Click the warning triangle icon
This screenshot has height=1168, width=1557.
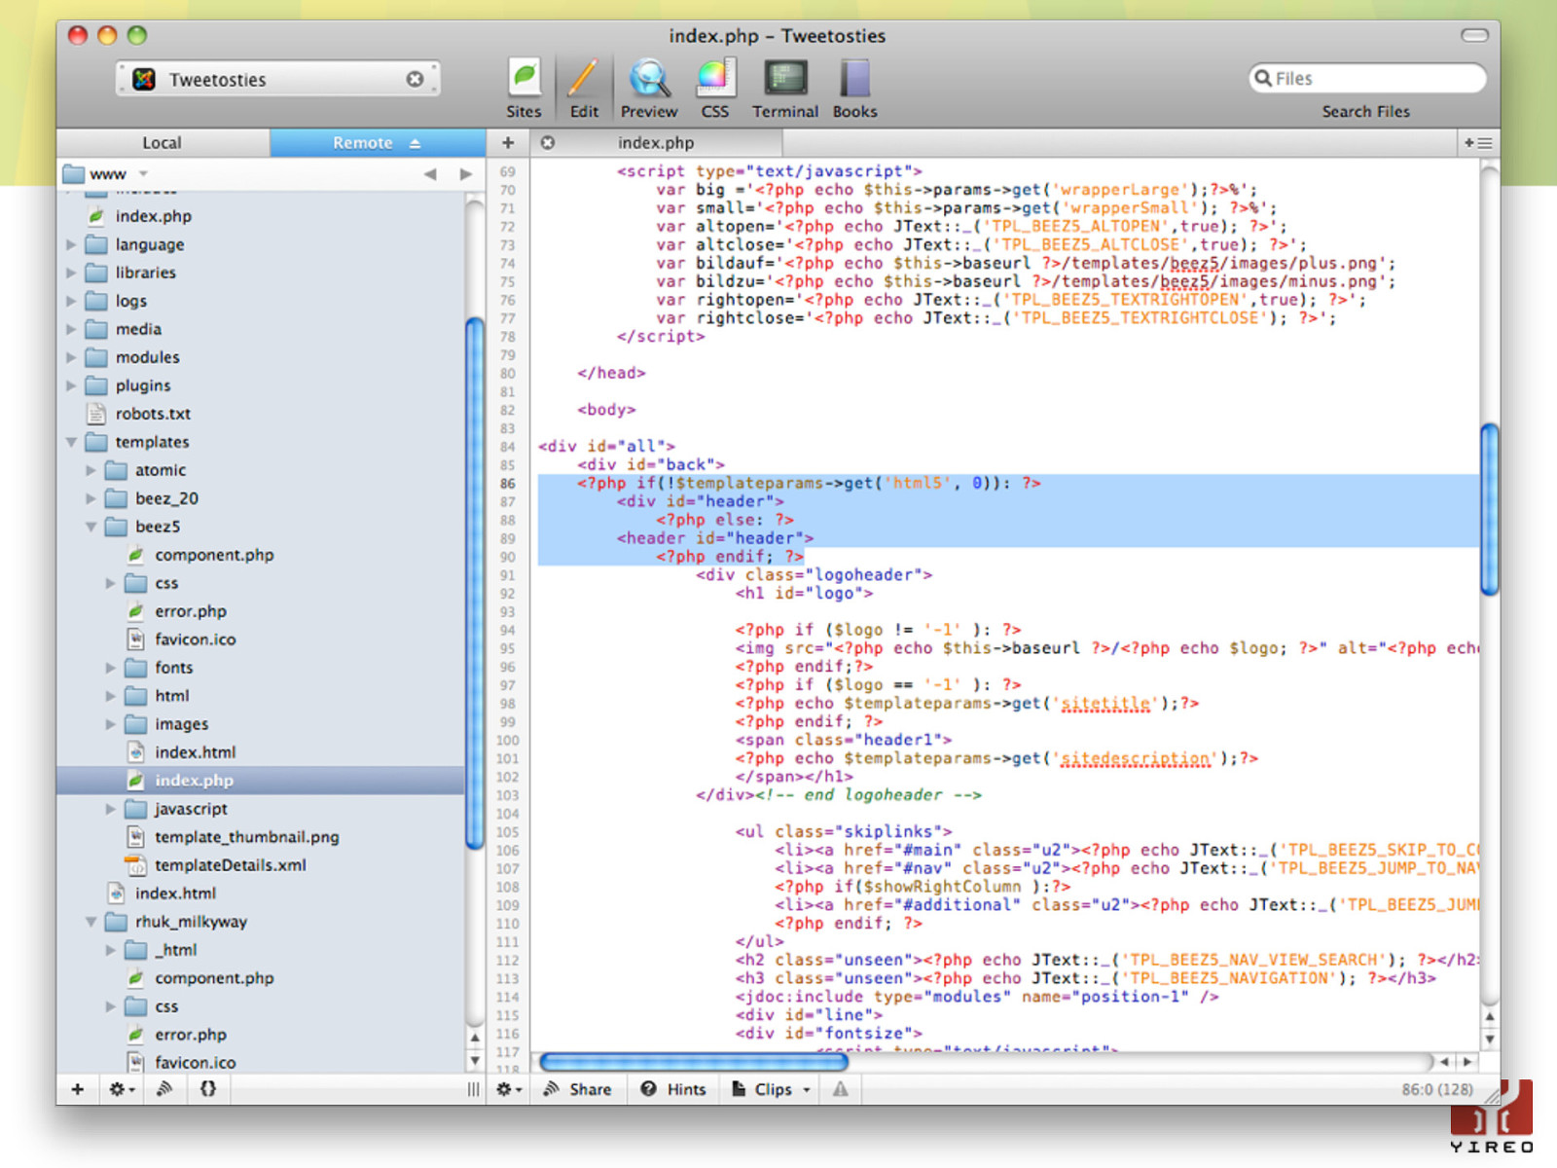pos(841,1089)
